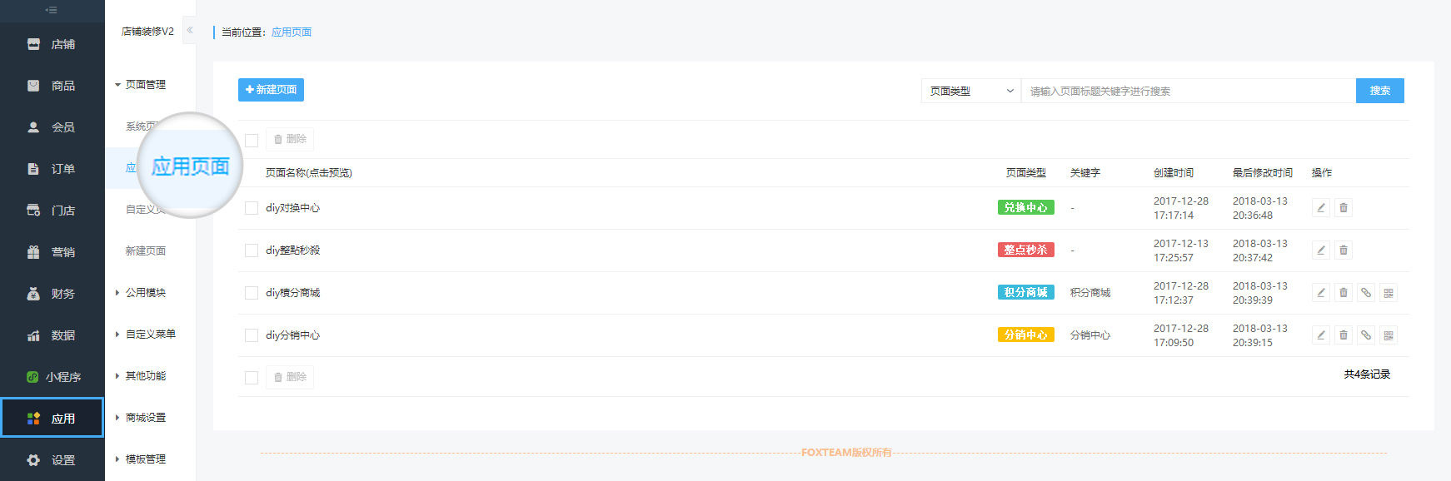Click the green 兑换中心 type tag
Image resolution: width=1451 pixels, height=481 pixels.
point(1025,208)
